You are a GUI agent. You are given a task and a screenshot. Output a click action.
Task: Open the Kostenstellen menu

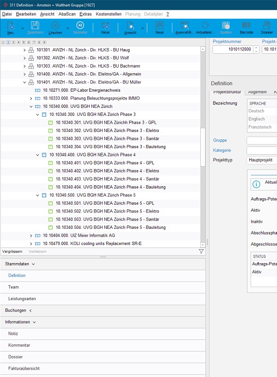click(x=108, y=14)
